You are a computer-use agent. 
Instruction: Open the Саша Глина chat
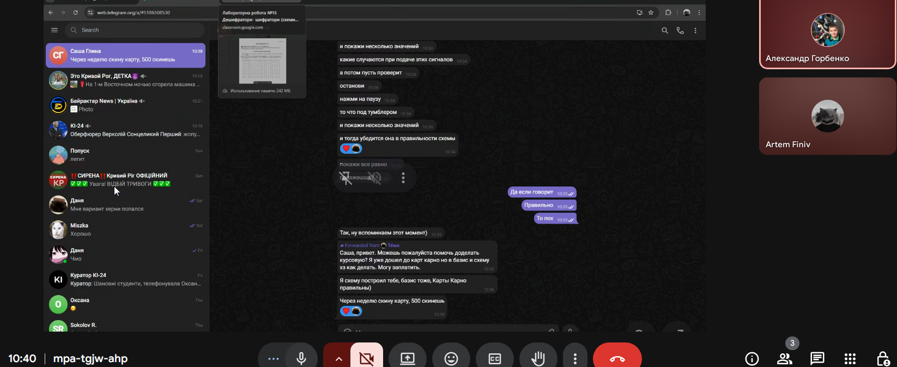(x=126, y=55)
